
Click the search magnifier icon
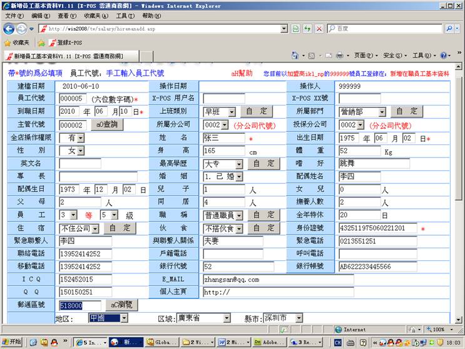pyautogui.click(x=449, y=29)
